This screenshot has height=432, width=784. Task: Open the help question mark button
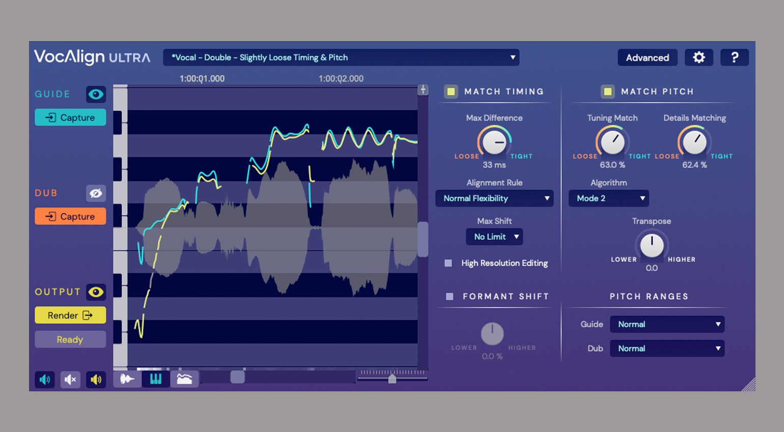(x=734, y=57)
